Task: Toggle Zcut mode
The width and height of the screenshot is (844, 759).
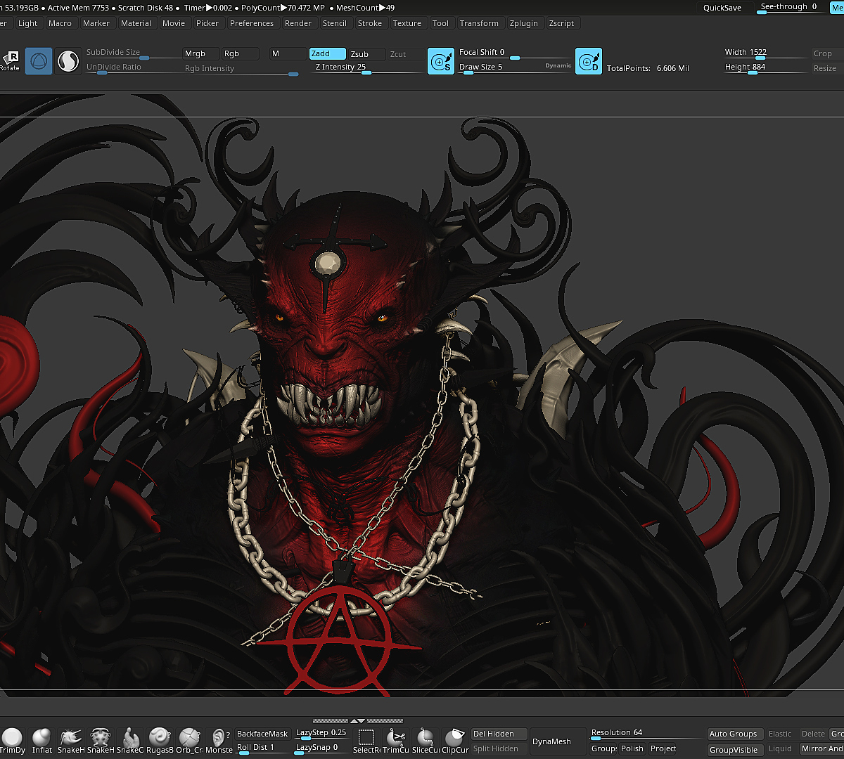Action: 407,53
